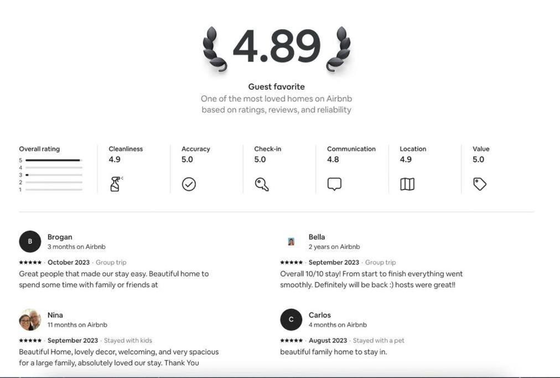Click the Accuracy checkmark circle icon

point(189,184)
